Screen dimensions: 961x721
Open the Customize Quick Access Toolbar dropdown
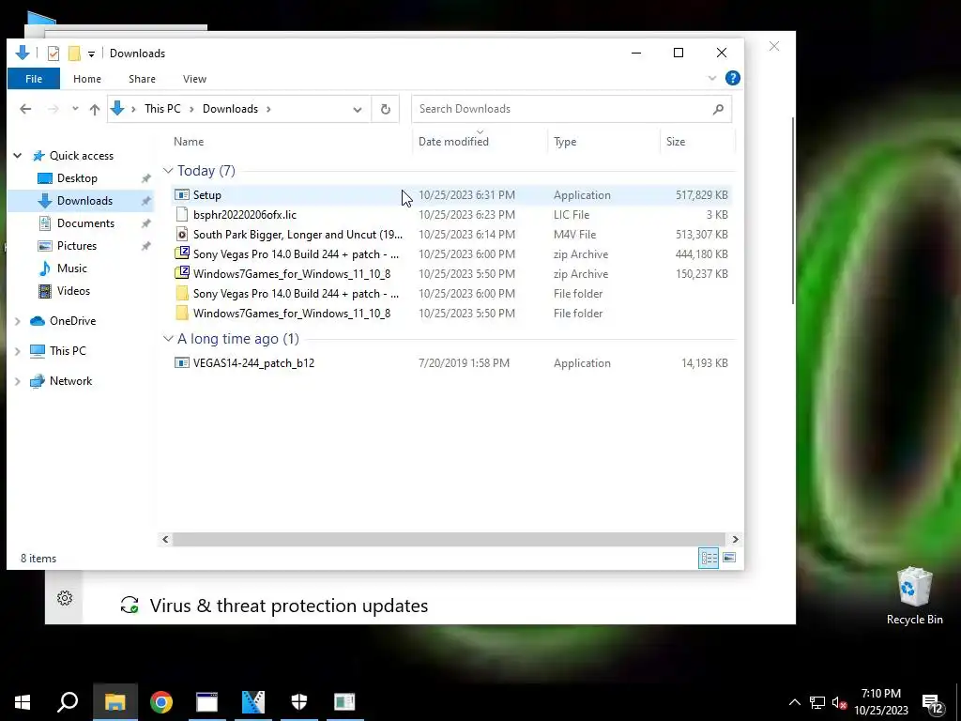(91, 54)
